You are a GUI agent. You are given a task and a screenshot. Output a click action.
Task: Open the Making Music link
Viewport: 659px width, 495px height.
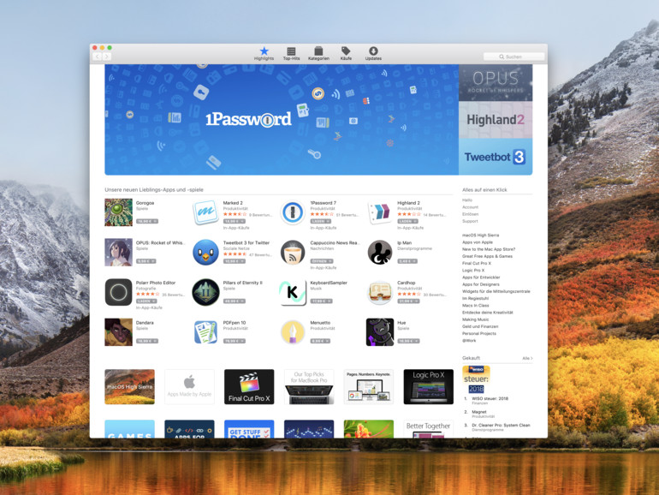pos(475,319)
